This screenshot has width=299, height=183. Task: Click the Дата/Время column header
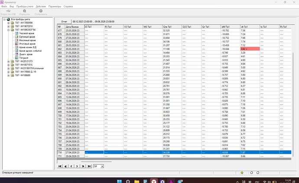click(x=75, y=27)
